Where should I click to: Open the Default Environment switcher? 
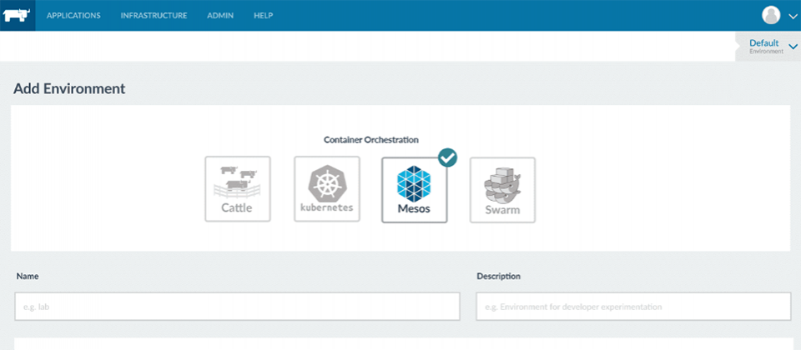[768, 47]
